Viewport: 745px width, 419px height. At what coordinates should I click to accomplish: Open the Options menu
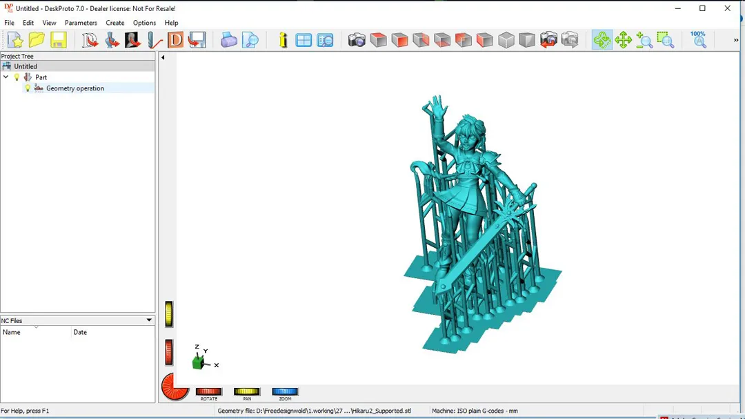click(x=144, y=23)
